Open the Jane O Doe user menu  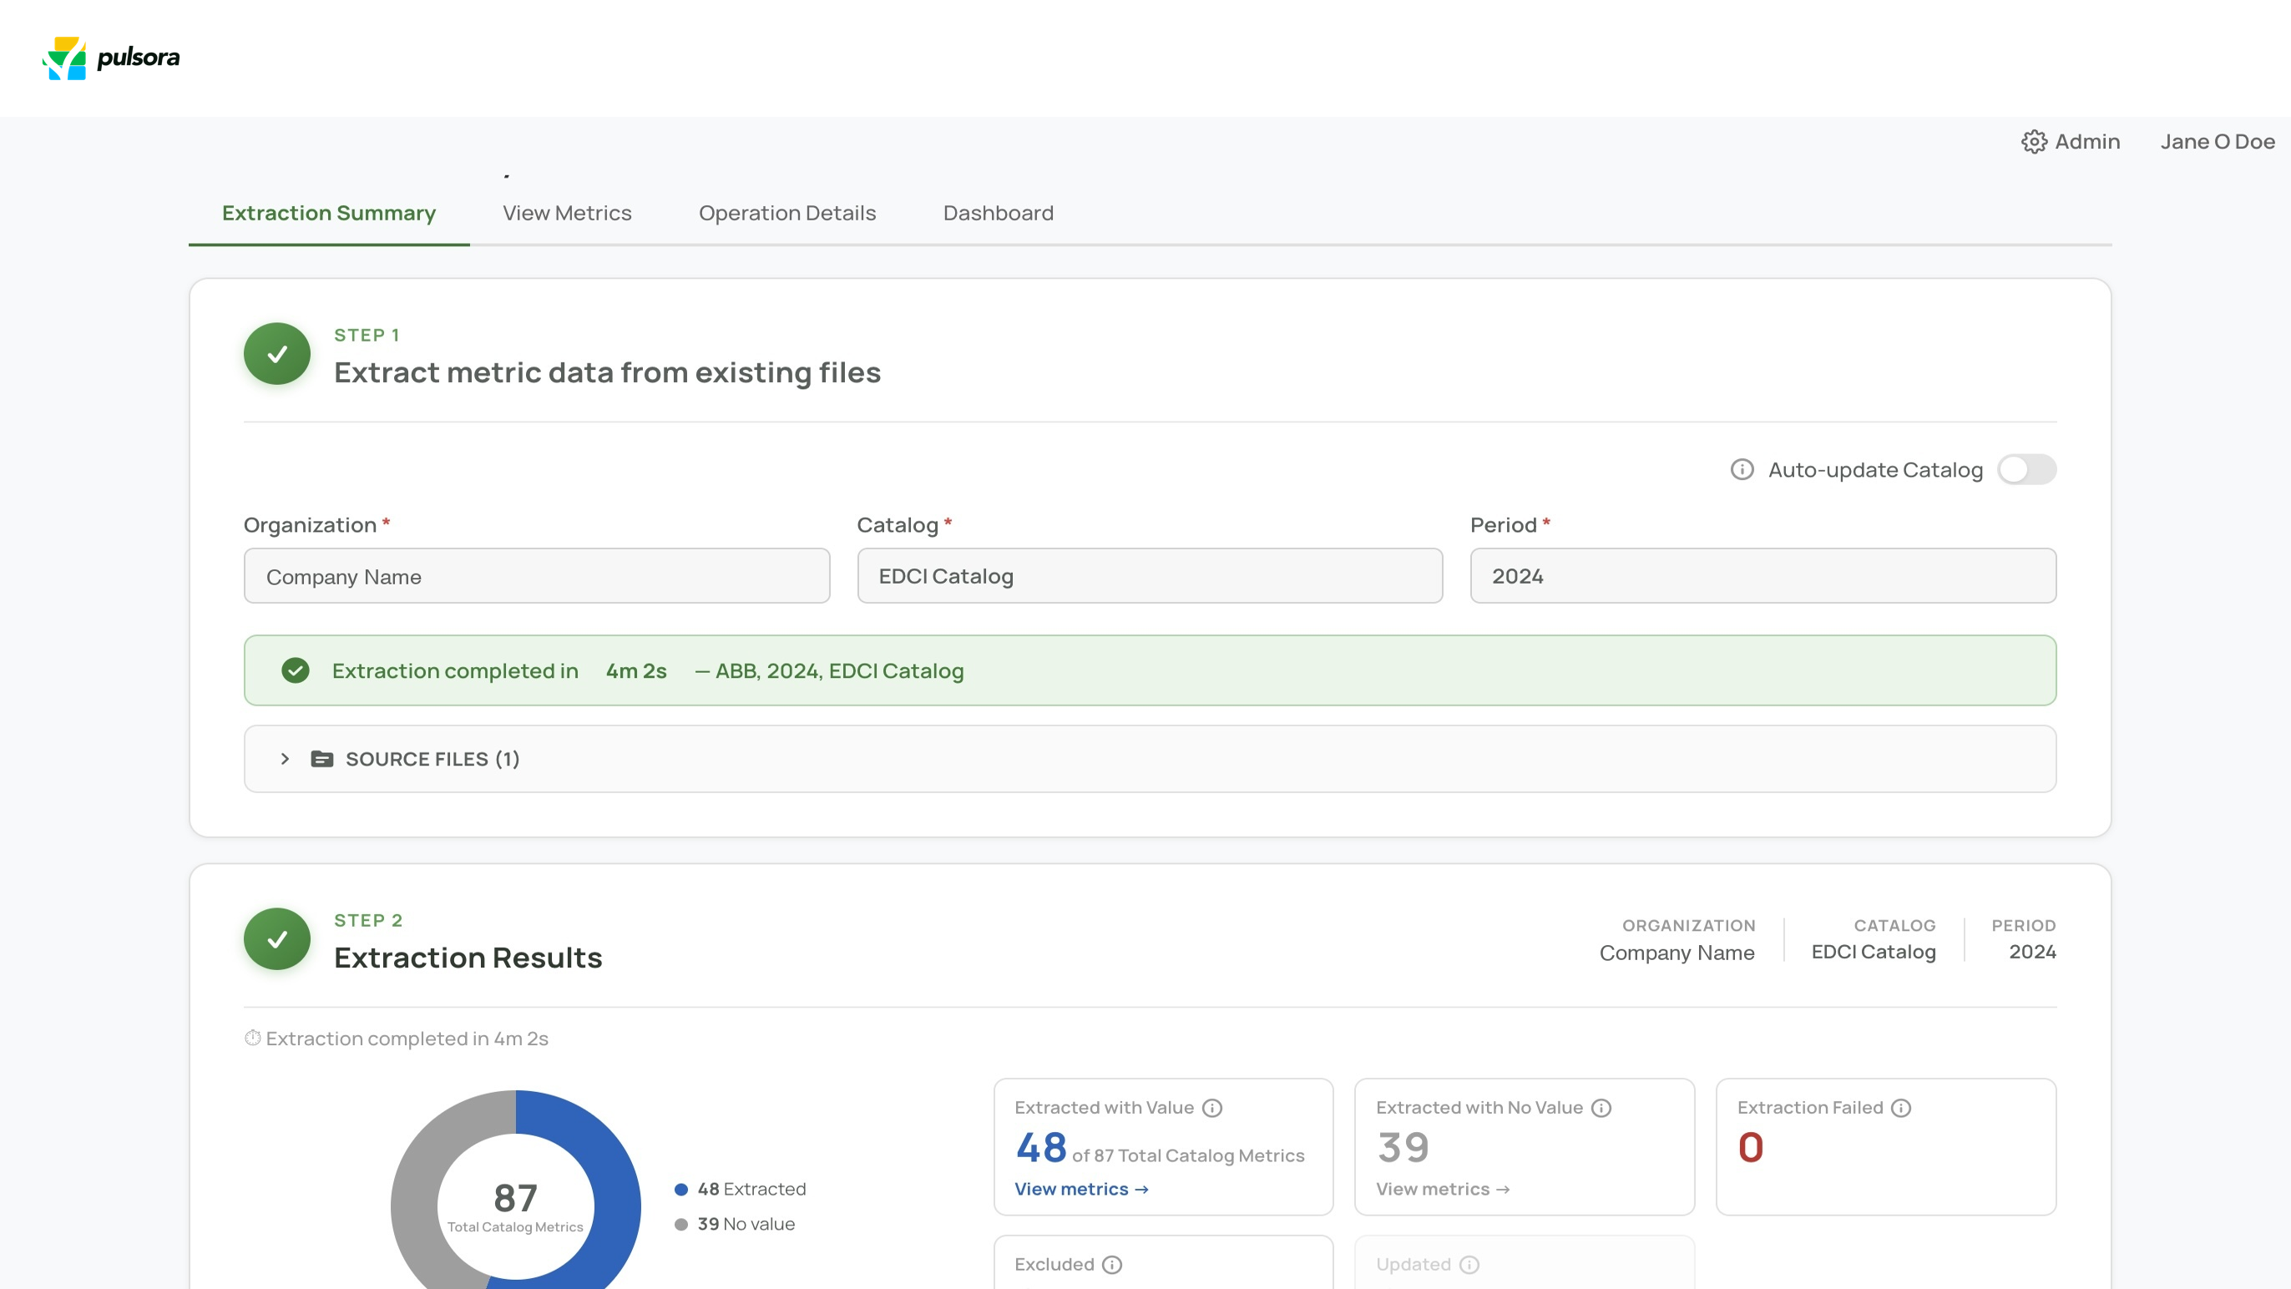pos(2218,141)
